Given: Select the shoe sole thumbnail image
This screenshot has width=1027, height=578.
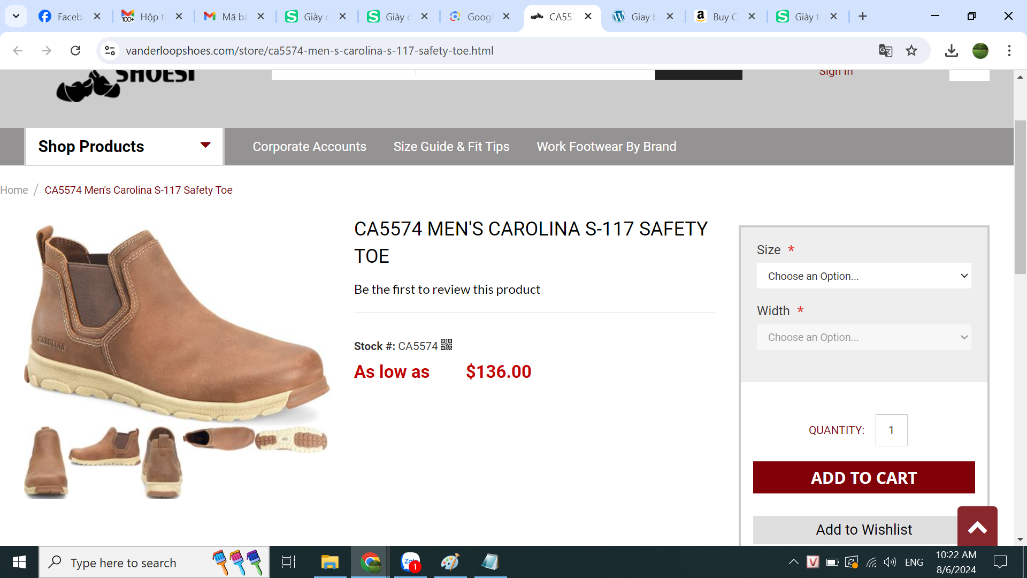Looking at the screenshot, I should (x=292, y=439).
